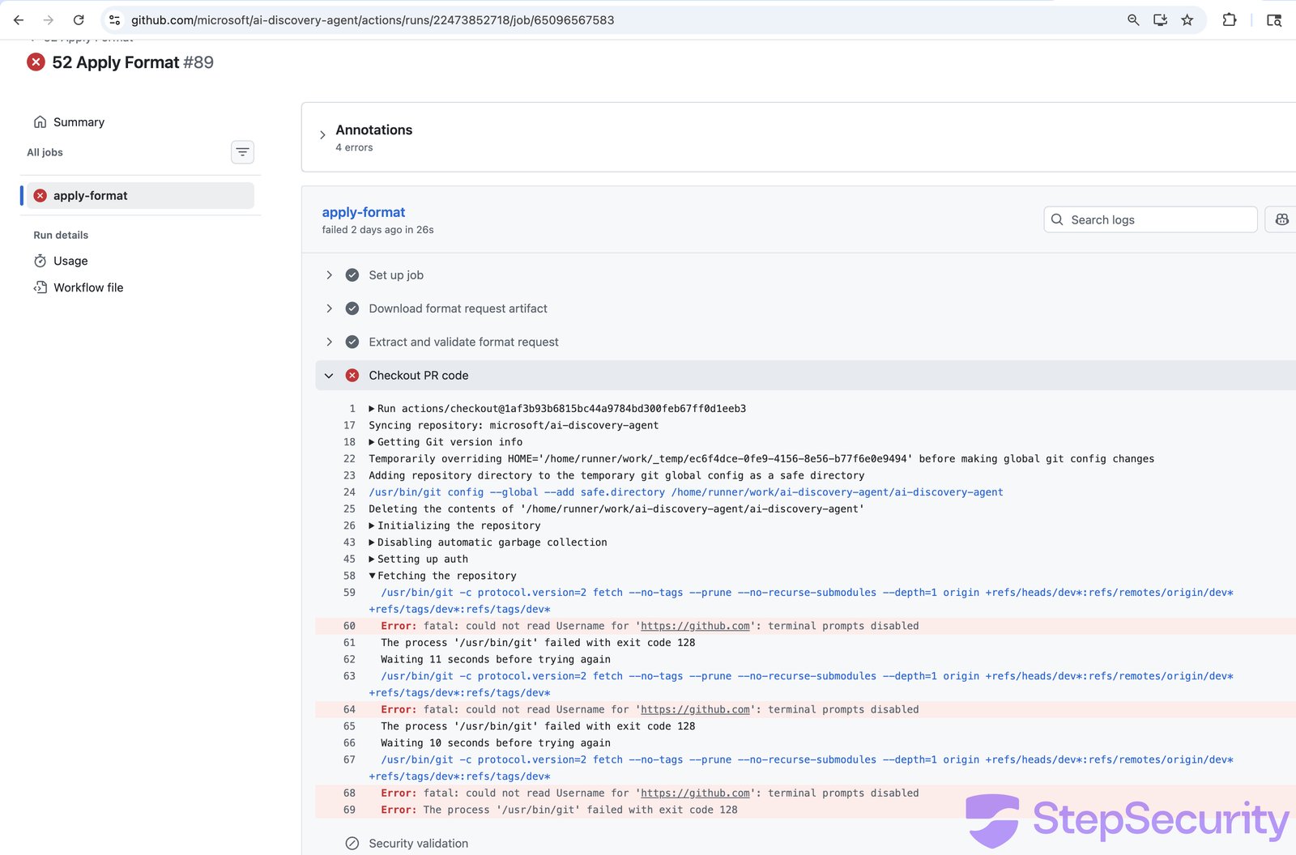Click '4 errors' under Annotations
The width and height of the screenshot is (1296, 855).
point(354,147)
